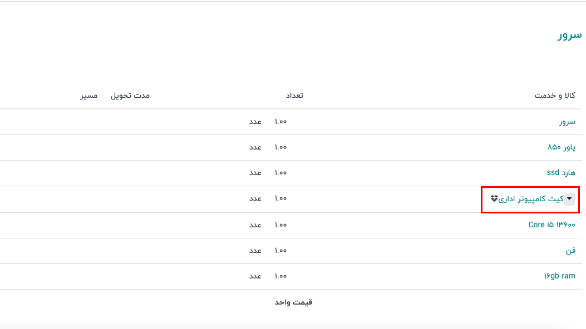Image resolution: width=586 pixels, height=329 pixels.
Task: Open the 16gb ram component link
Action: (559, 276)
